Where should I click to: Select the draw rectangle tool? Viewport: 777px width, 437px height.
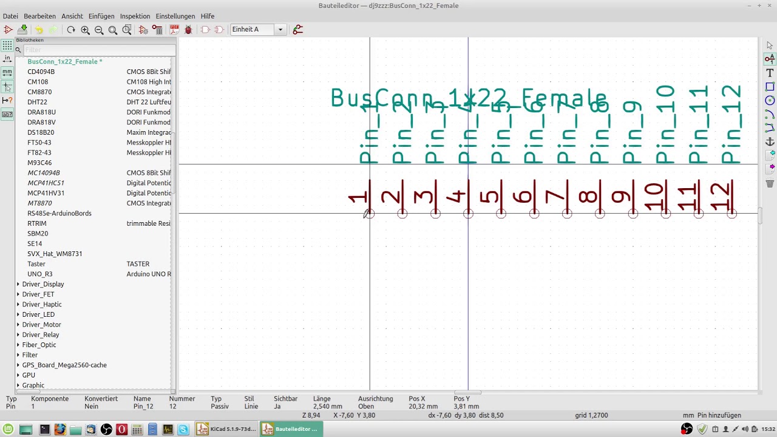[x=770, y=87]
